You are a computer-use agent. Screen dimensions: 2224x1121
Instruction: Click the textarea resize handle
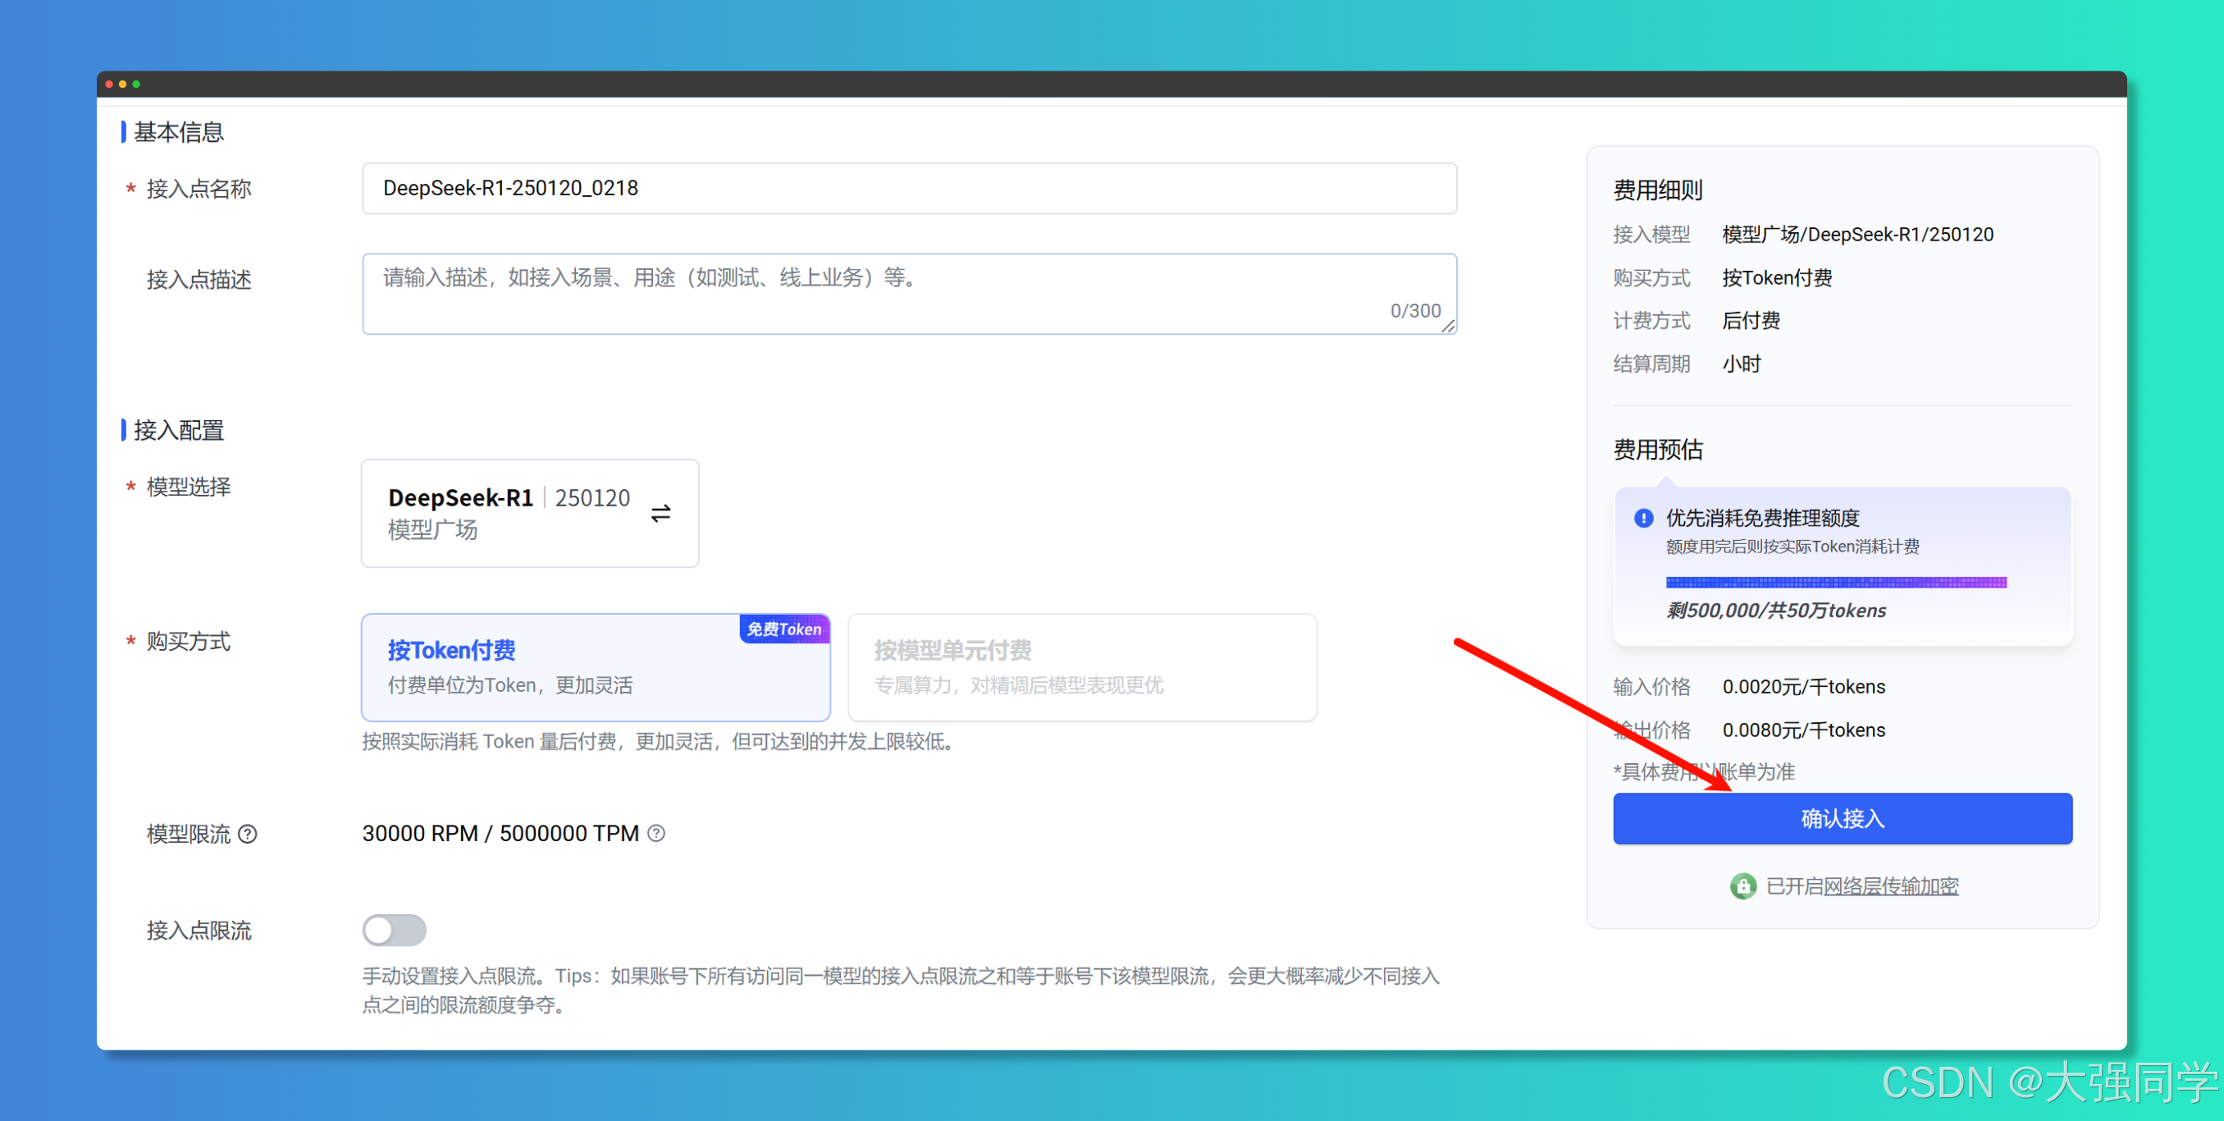coord(1448,326)
